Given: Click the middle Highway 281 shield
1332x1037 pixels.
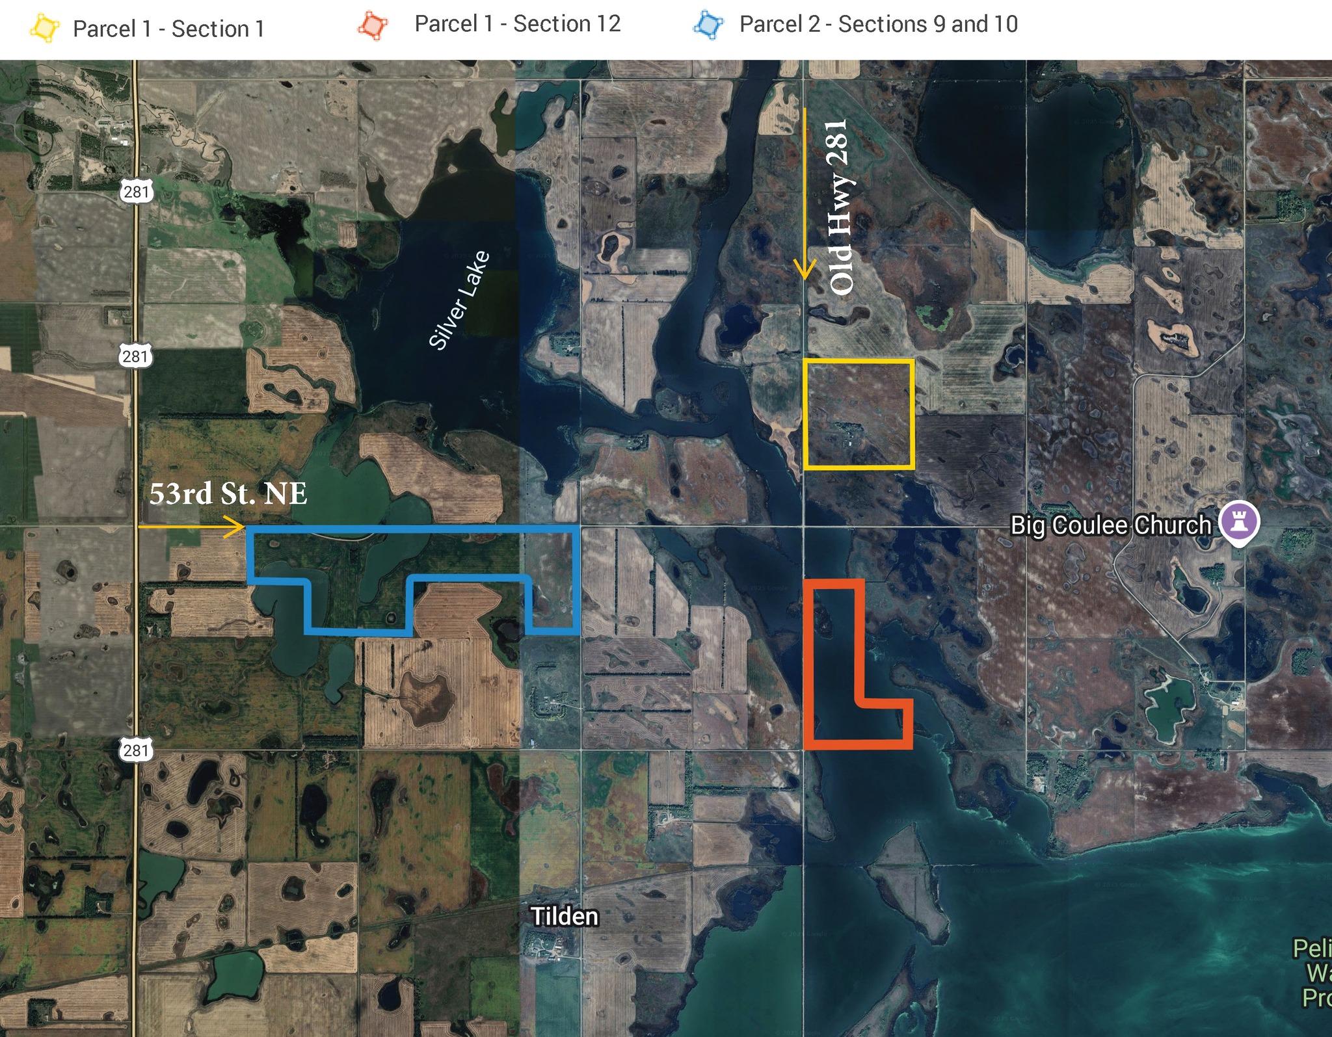Looking at the screenshot, I should click(x=136, y=356).
